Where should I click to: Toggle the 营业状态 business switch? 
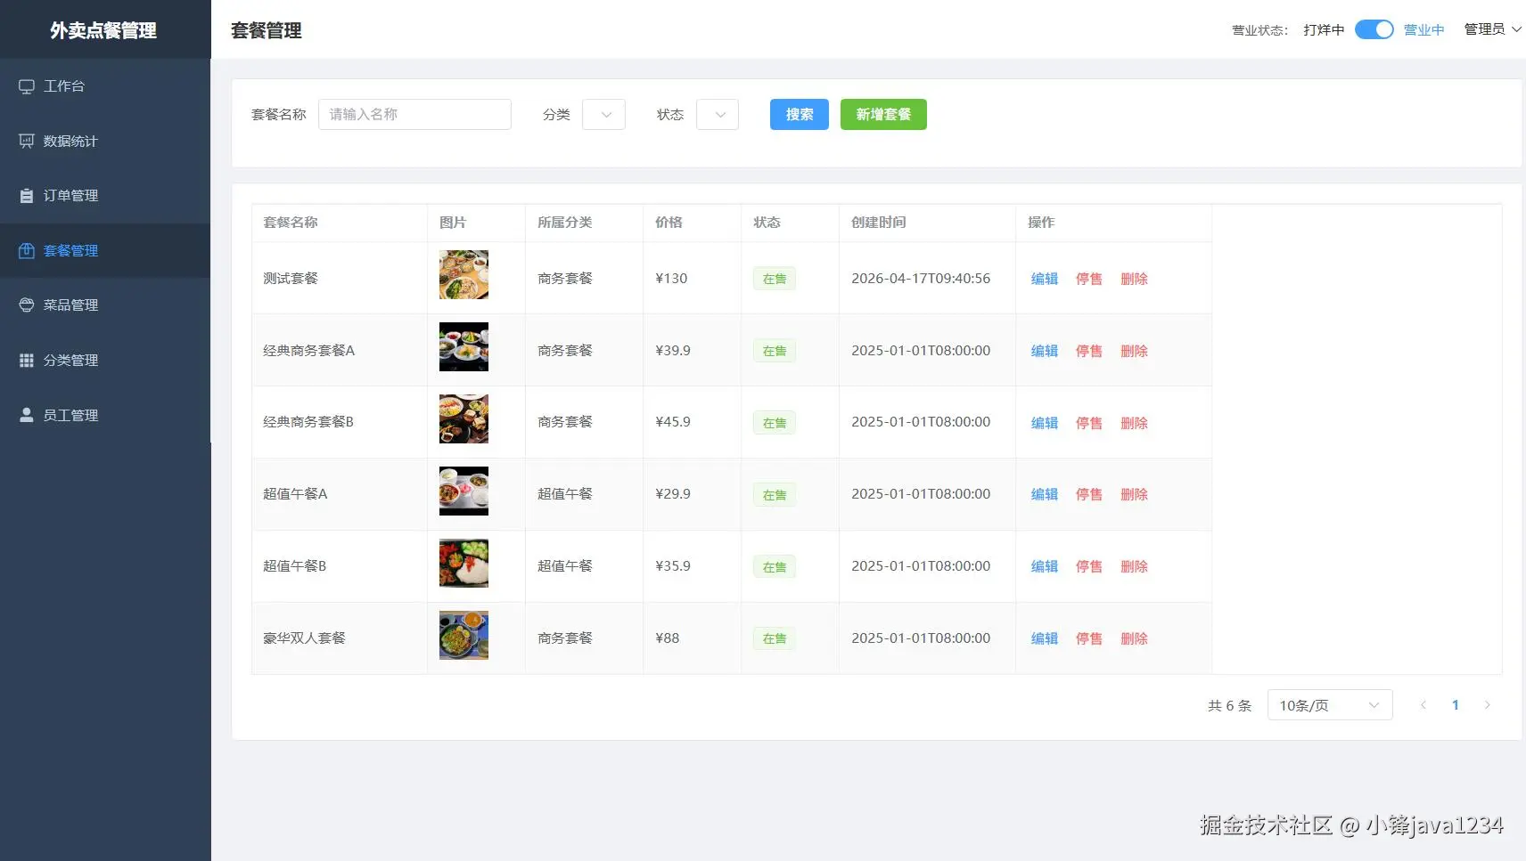click(1374, 29)
